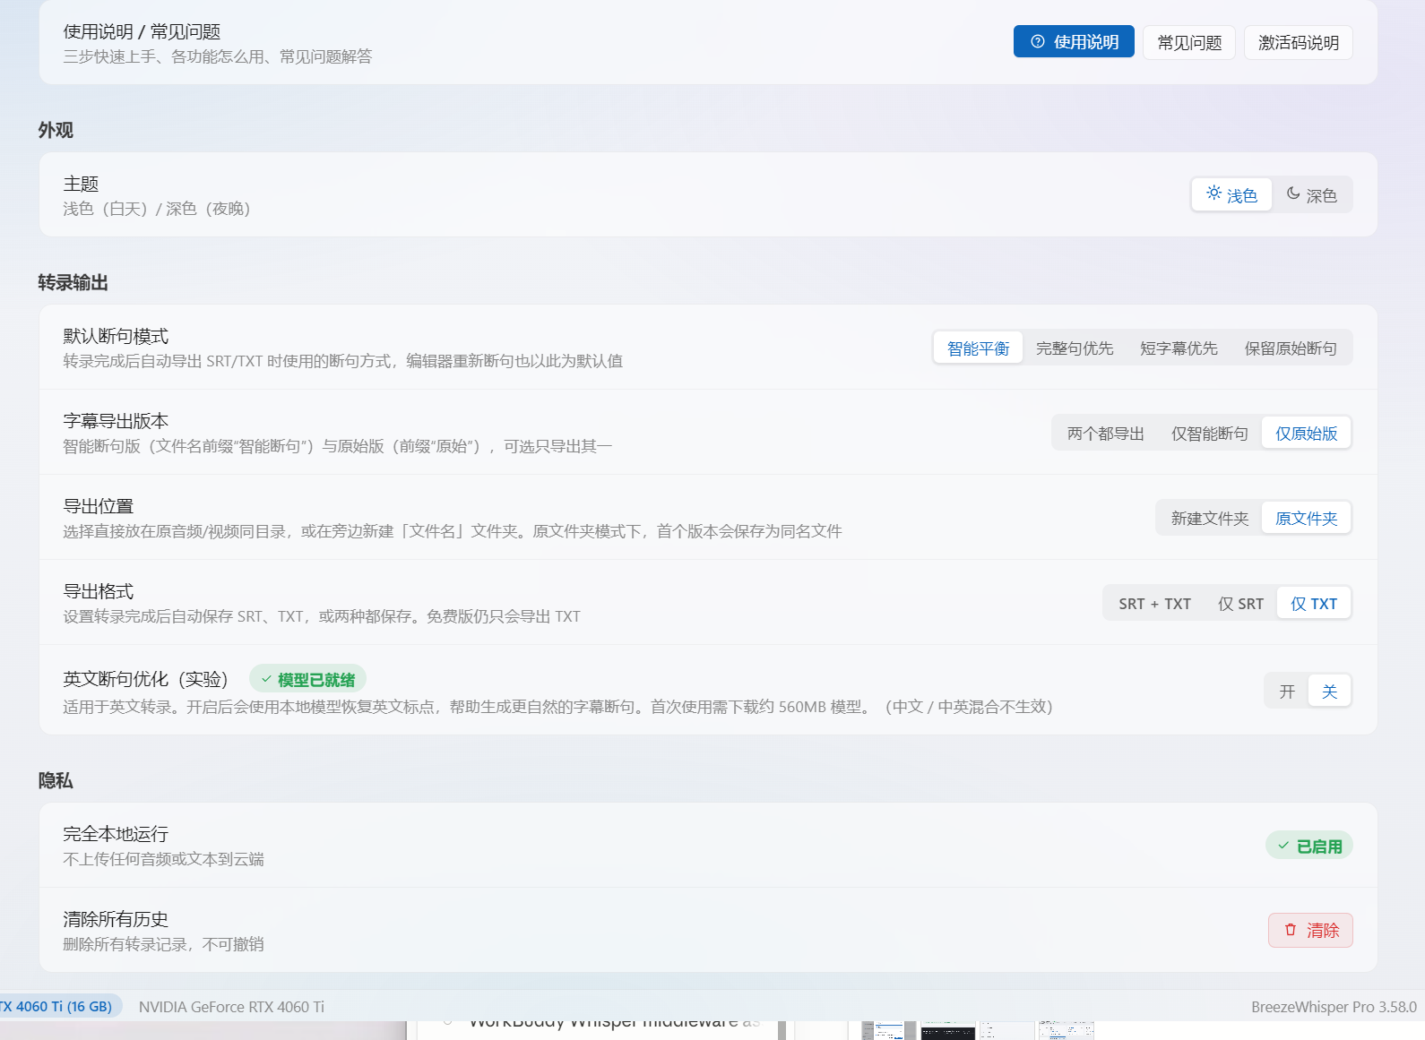Switch theme to 深色 with moon icon
Screen dimensions: 1425x1040
pyautogui.click(x=1312, y=195)
